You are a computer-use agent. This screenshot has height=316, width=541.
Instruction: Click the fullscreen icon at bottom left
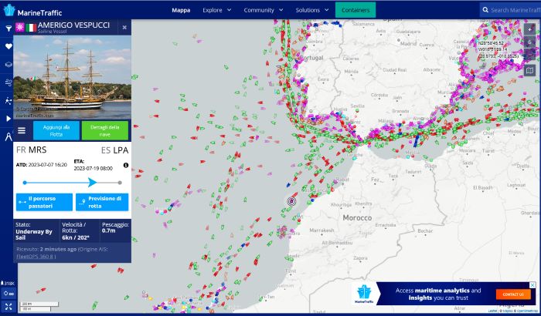click(x=8, y=306)
